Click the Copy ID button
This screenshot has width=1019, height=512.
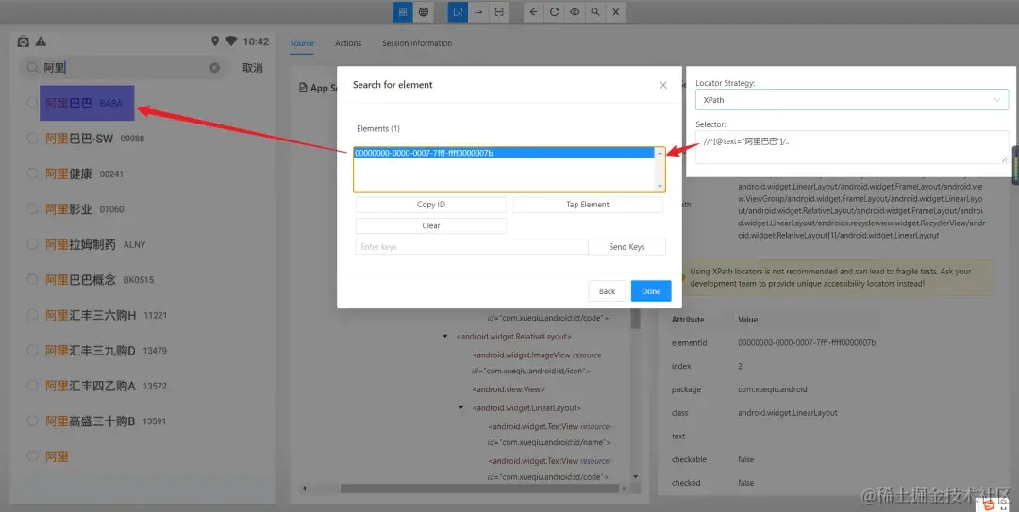pyautogui.click(x=431, y=205)
